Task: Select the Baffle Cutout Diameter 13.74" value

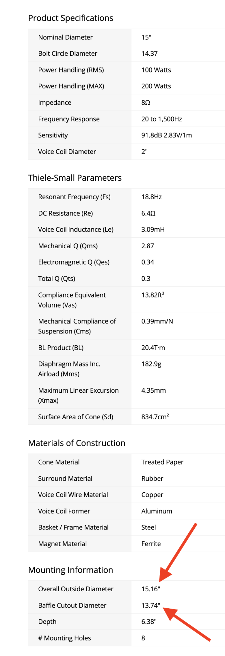Action: [151, 605]
